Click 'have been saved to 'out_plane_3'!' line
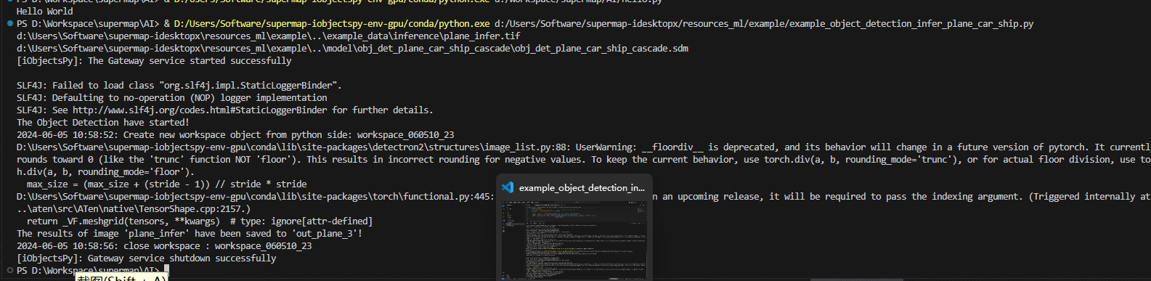This screenshot has width=1151, height=281. point(190,234)
